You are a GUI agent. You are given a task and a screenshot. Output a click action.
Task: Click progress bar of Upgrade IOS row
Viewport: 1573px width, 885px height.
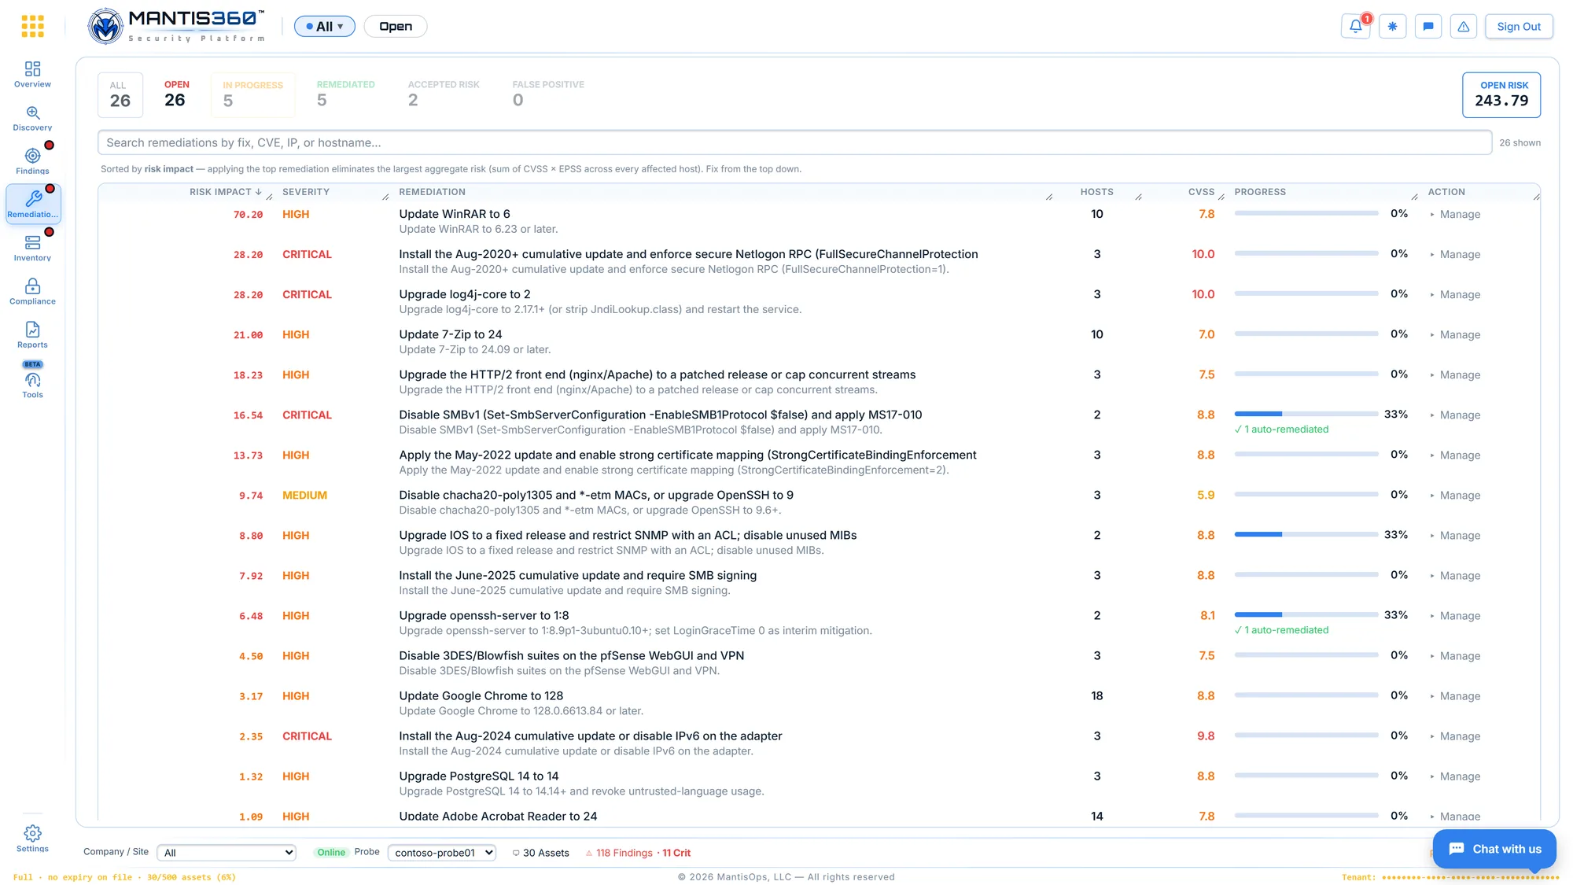point(1306,534)
